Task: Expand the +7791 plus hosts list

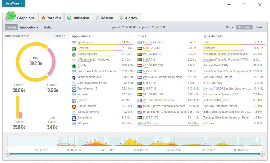Action: tap(150, 124)
